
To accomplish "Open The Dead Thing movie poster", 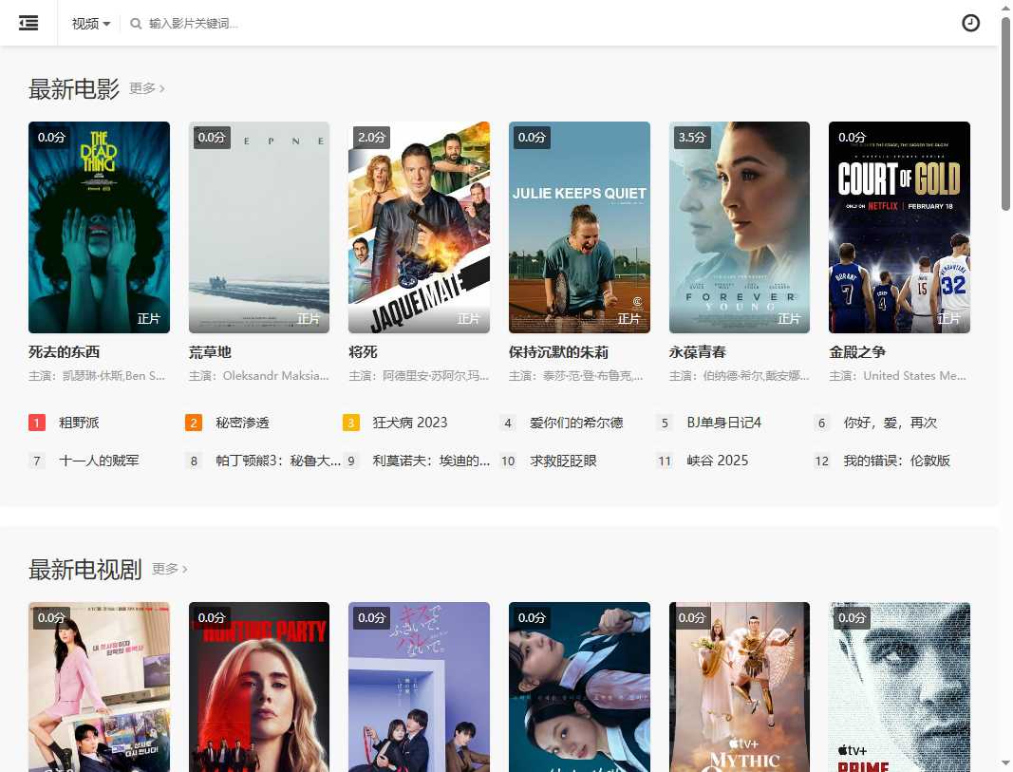I will [99, 227].
